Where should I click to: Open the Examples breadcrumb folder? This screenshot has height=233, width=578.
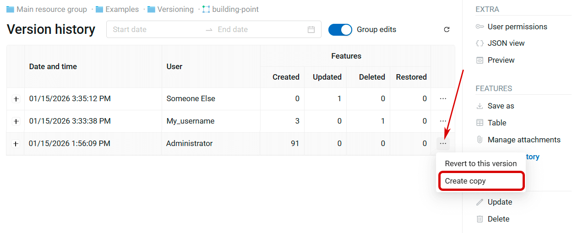(122, 10)
